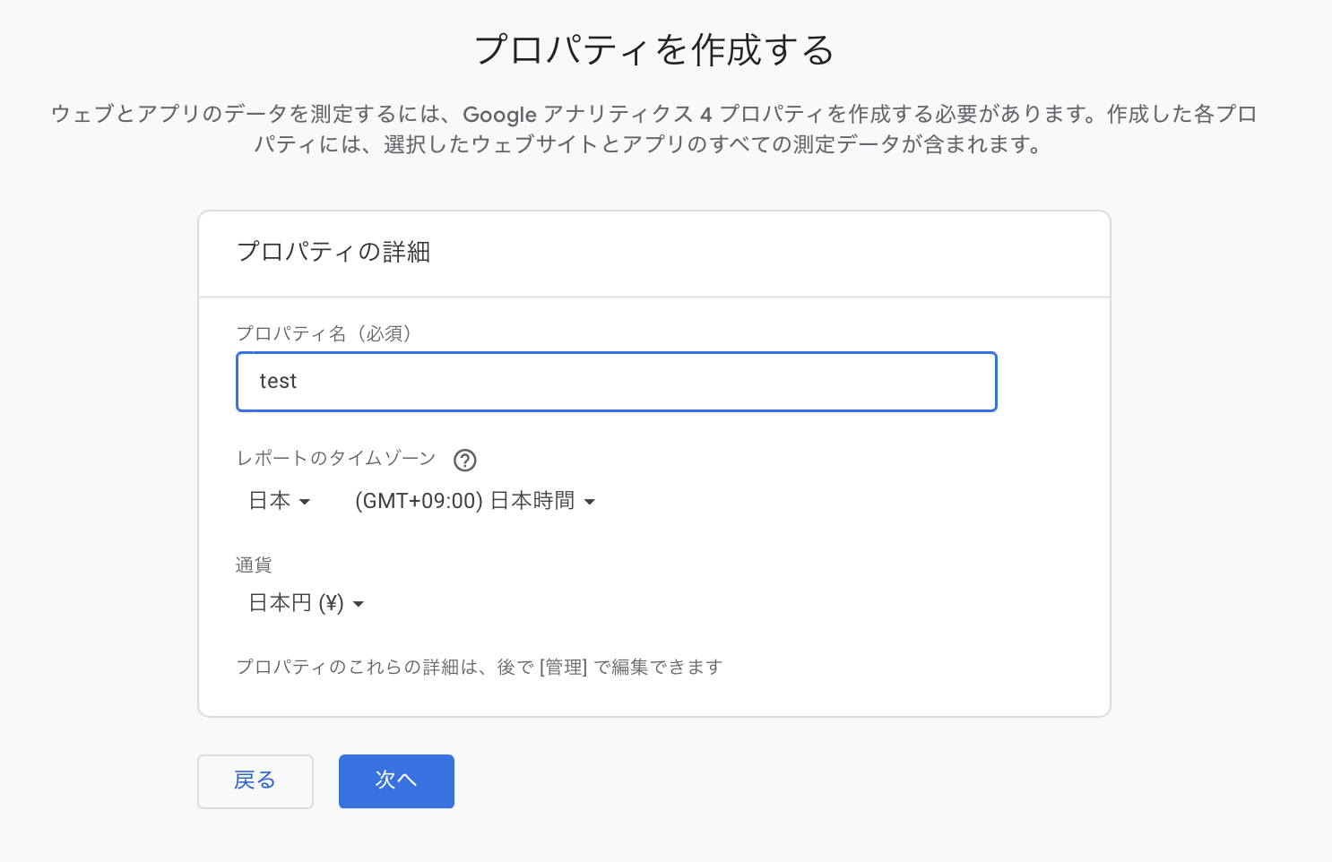The width and height of the screenshot is (1332, 862).
Task: Select a different timezone from 日本時間 menu
Action: click(590, 502)
